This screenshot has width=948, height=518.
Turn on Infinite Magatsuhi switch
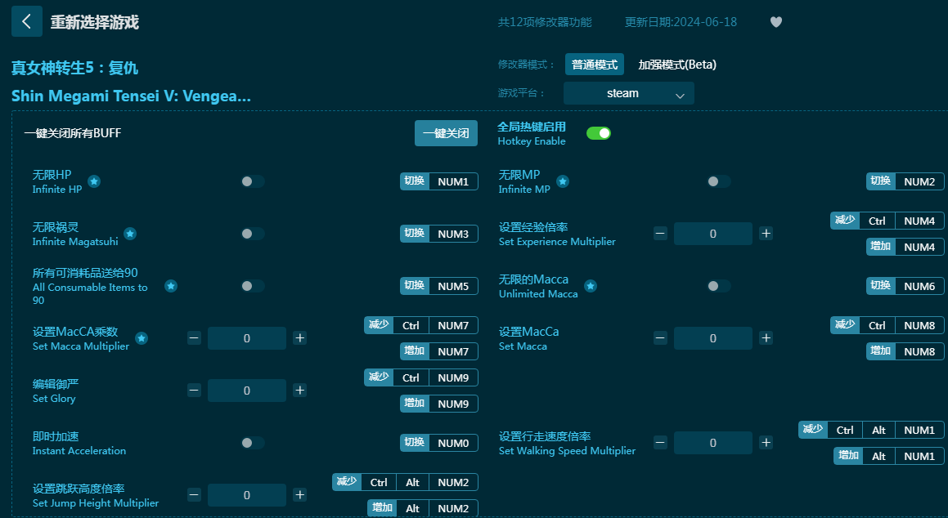253,234
